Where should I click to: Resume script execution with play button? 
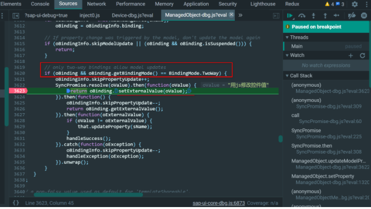[290, 15]
